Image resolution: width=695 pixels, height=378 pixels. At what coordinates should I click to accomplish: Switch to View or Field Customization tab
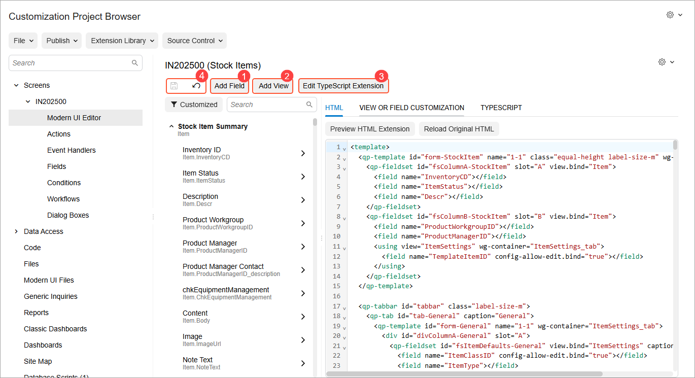pyautogui.click(x=411, y=108)
